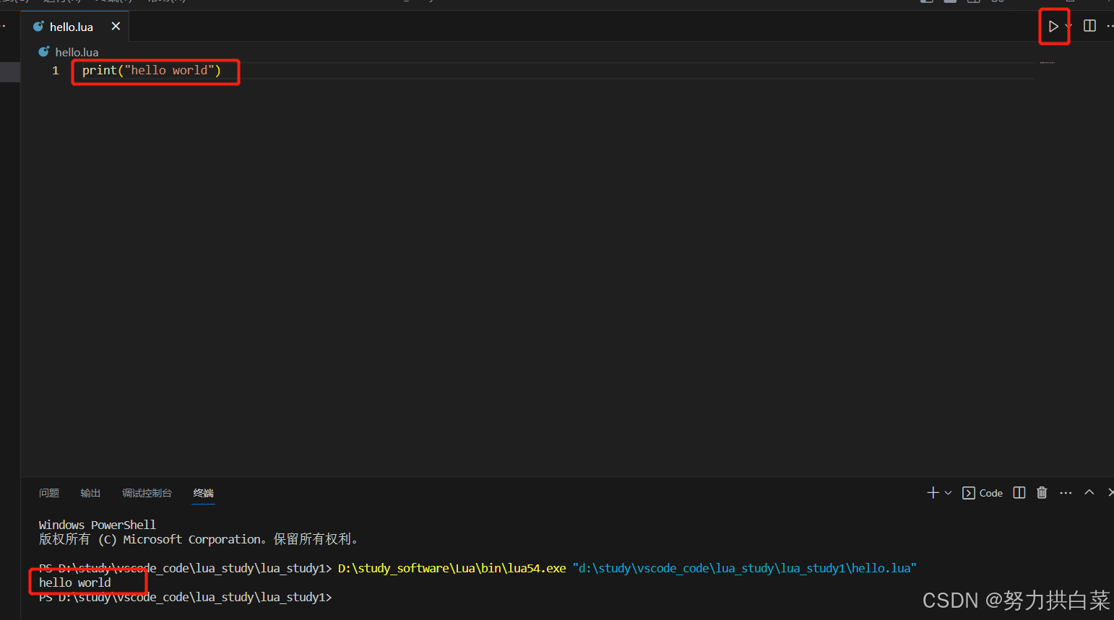Close the terminal panel with the X
1114x620 pixels.
(1110, 492)
